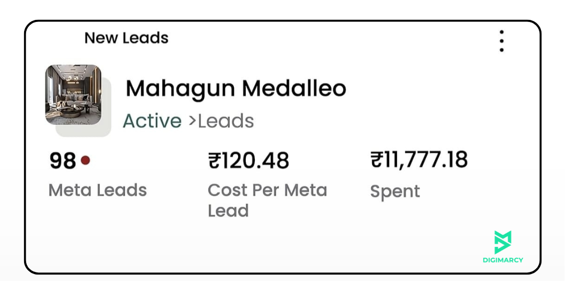Click the rupee symbol of the spent amount
The width and height of the screenshot is (565, 296).
coord(377,160)
